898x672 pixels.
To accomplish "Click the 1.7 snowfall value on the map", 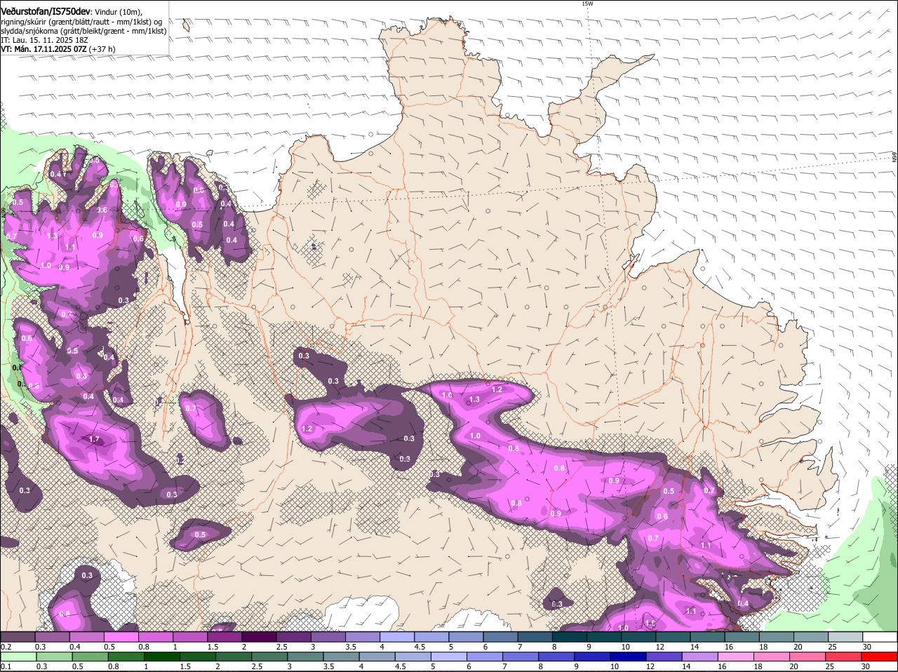I will coord(95,440).
